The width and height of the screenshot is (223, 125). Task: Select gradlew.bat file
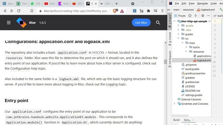[x=191, y=82]
